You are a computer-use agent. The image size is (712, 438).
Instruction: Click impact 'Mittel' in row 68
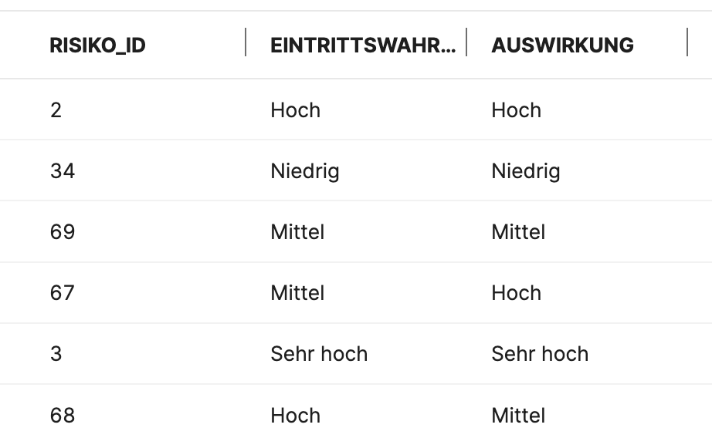click(x=518, y=416)
